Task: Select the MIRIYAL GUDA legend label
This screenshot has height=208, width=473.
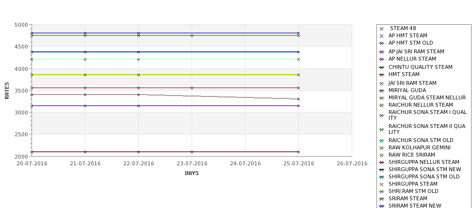Action: (407, 91)
